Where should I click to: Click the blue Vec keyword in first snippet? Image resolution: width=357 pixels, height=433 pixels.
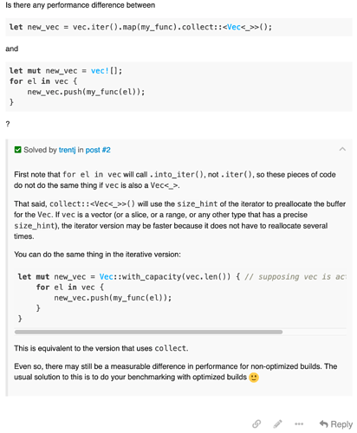point(234,27)
